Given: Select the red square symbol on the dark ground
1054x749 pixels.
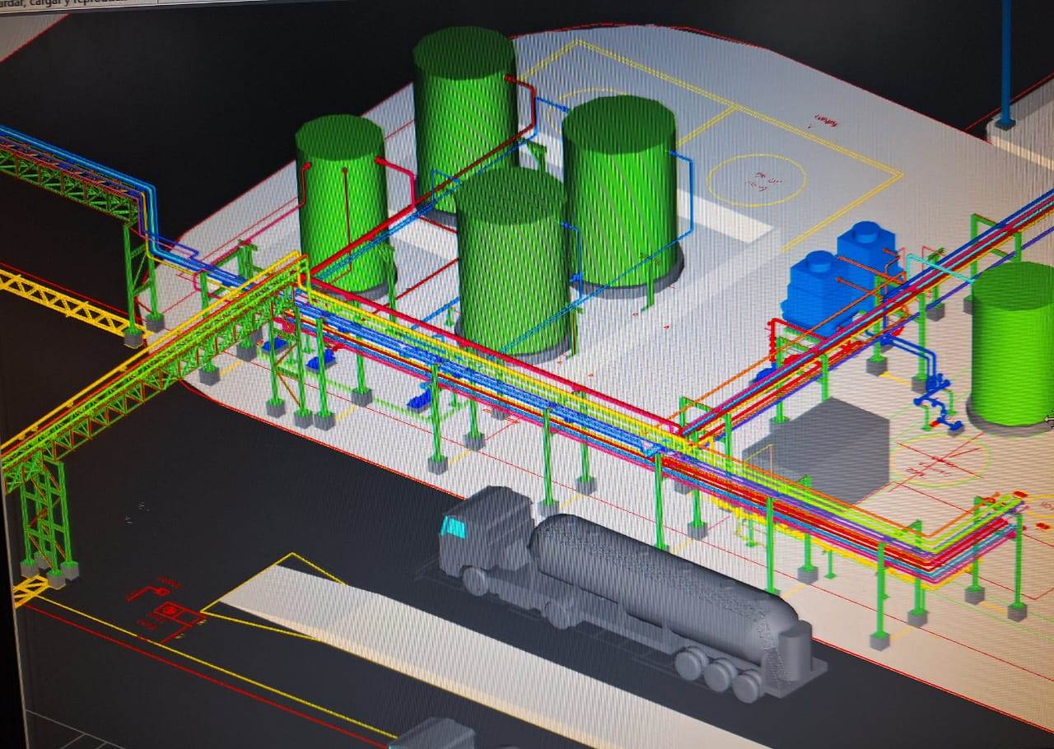Looking at the screenshot, I should coord(170,612).
